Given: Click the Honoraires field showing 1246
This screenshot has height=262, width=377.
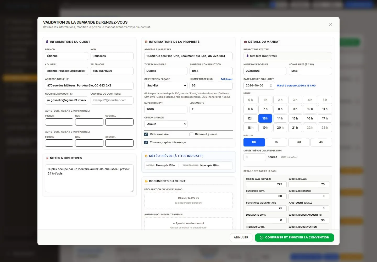Looking at the screenshot, I should [x=310, y=71].
